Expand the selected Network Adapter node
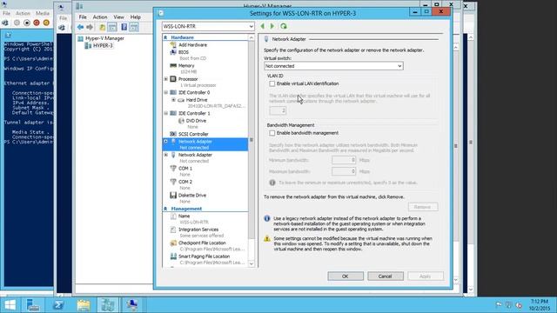Image resolution: width=557 pixels, height=313 pixels. click(166, 142)
